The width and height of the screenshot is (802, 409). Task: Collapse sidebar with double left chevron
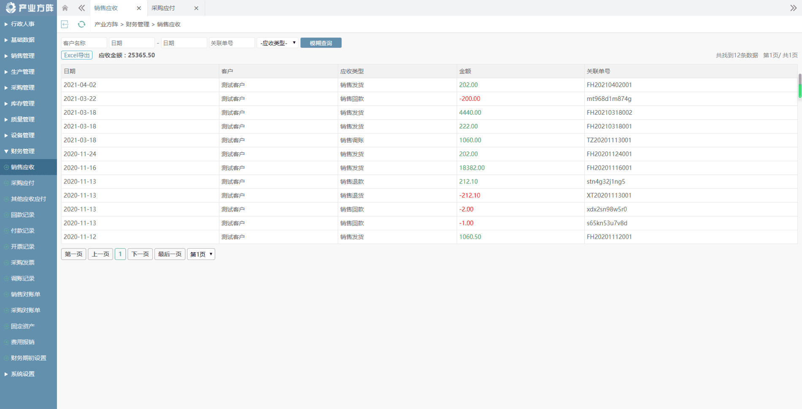pyautogui.click(x=81, y=8)
